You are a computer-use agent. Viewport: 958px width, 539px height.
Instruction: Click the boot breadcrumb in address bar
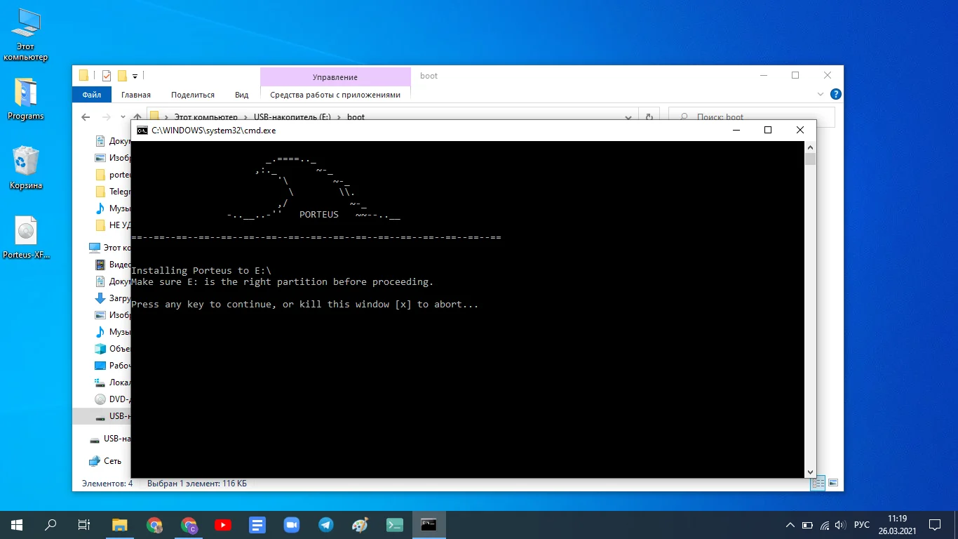pos(356,117)
